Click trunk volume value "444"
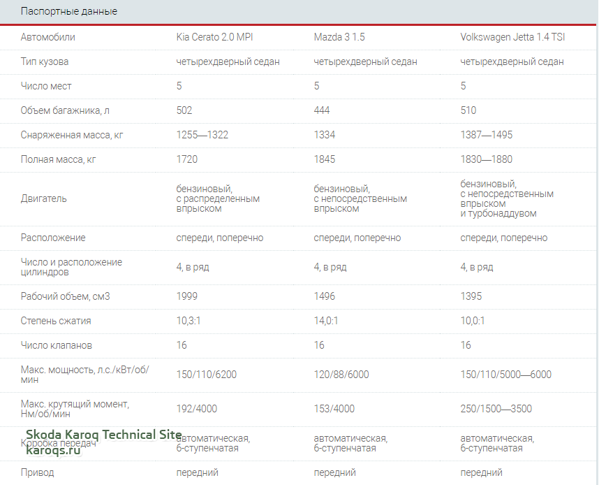The image size is (599, 485). pos(322,110)
